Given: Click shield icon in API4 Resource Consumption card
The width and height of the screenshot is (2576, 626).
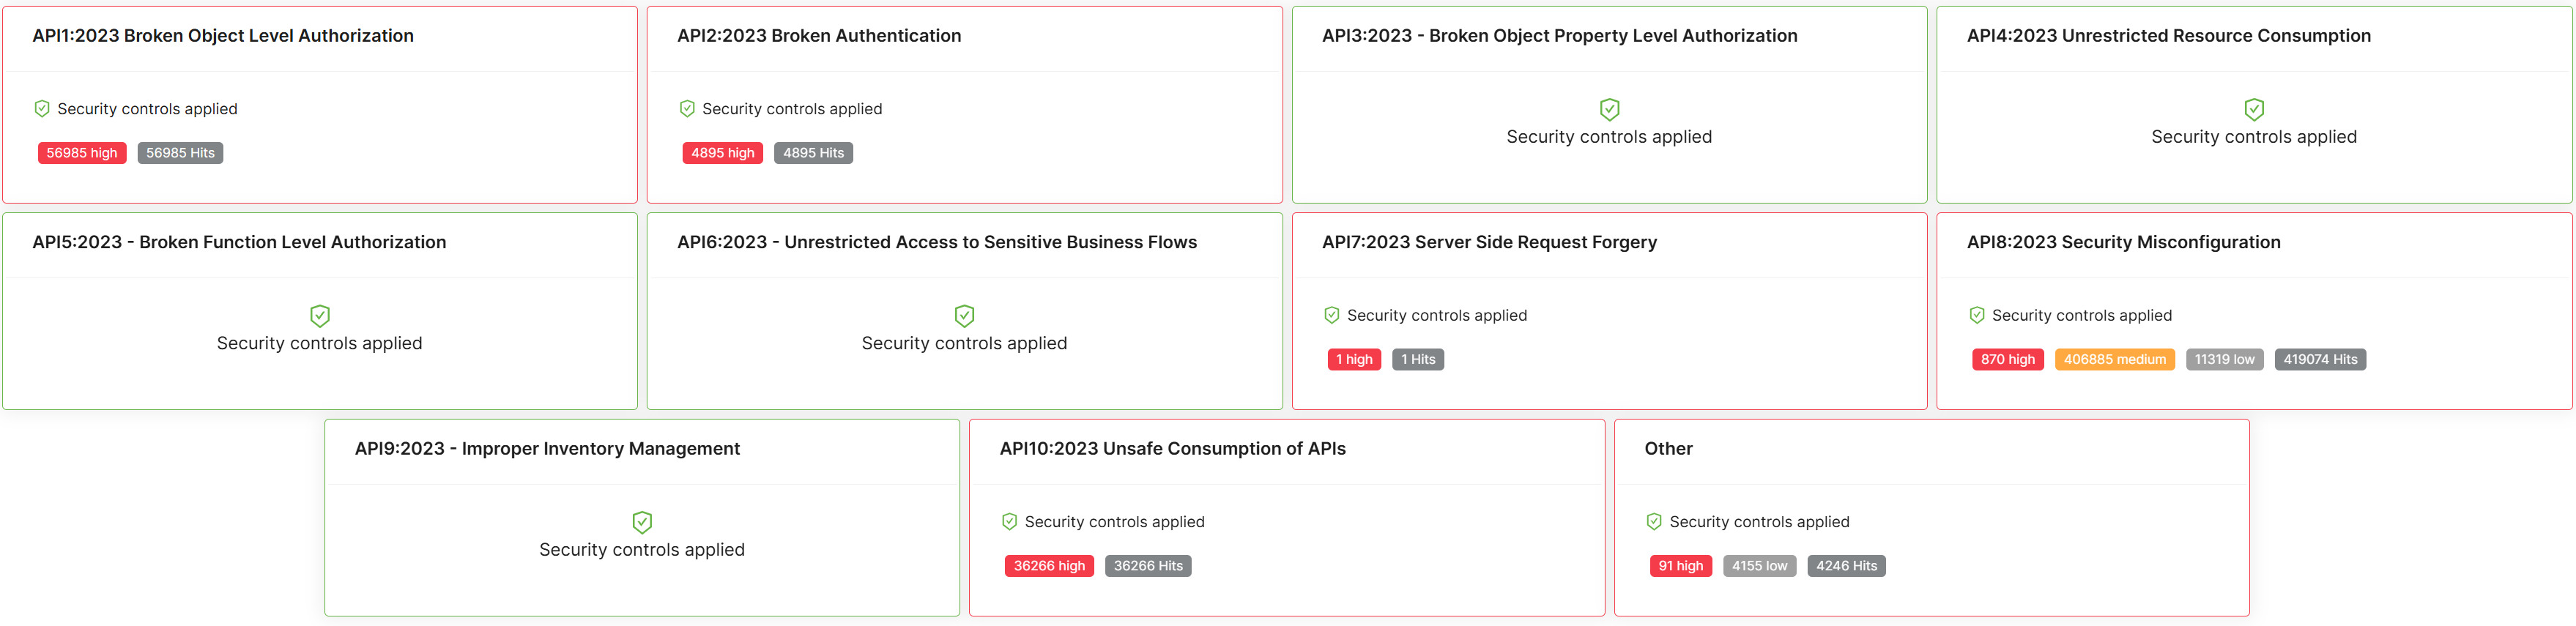Looking at the screenshot, I should (2254, 109).
